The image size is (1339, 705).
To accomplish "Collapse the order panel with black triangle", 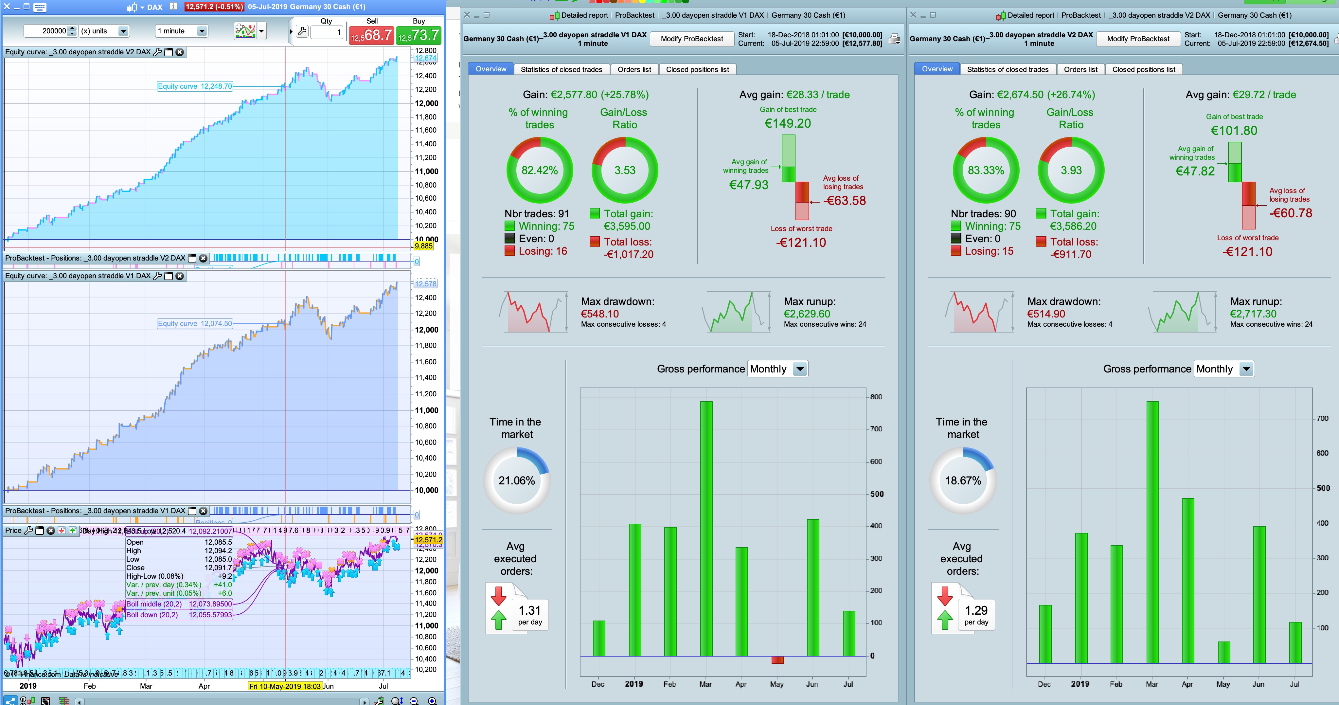I will (291, 32).
